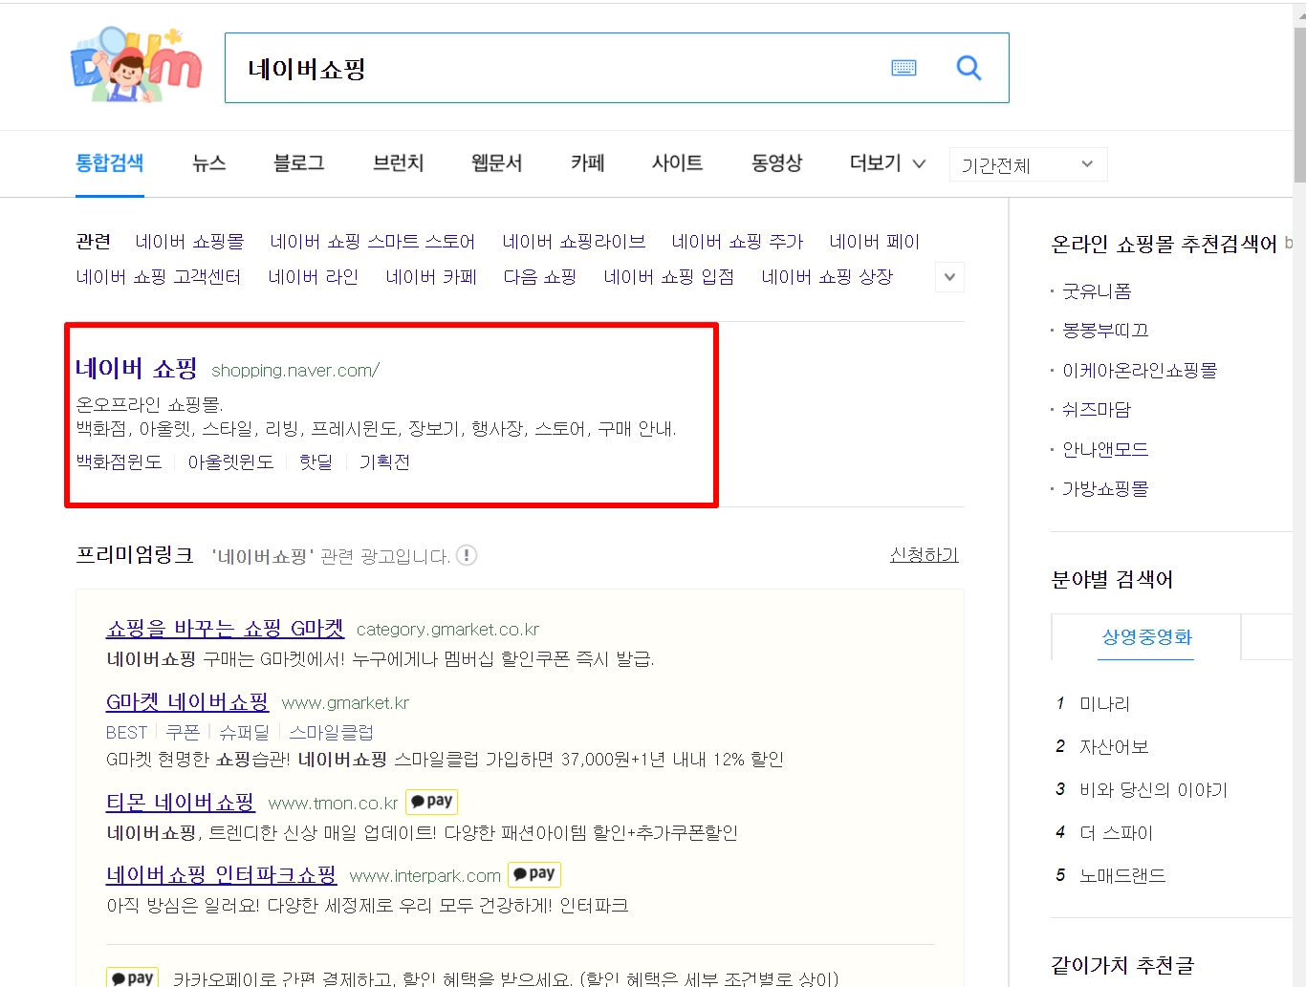1306x987 pixels.
Task: Open the 핫딜 sublink
Action: (x=316, y=462)
